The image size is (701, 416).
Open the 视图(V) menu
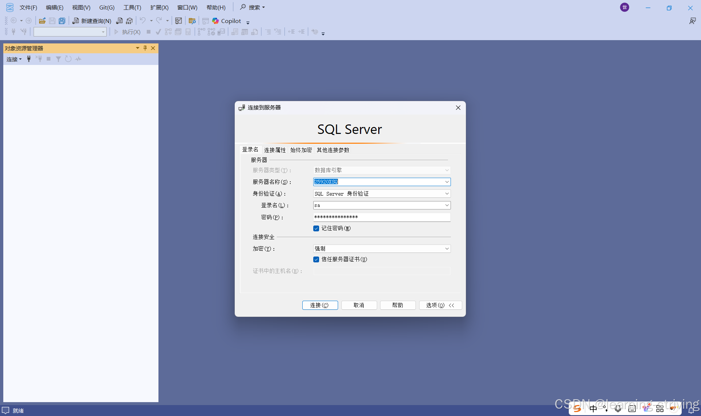(81, 7)
